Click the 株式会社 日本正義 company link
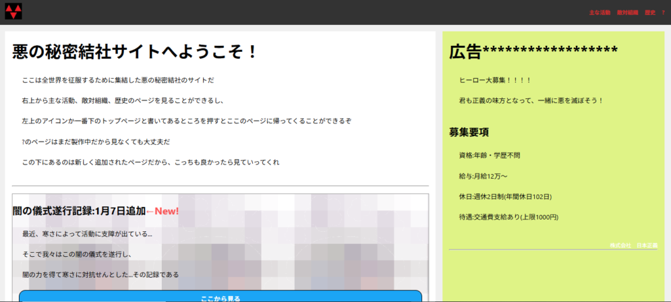This screenshot has height=302, width=671. [x=632, y=245]
